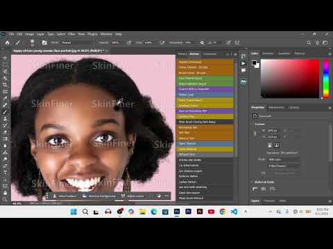Switch to the Swatches tab
The width and height of the screenshot is (333, 249).
tap(268, 53)
